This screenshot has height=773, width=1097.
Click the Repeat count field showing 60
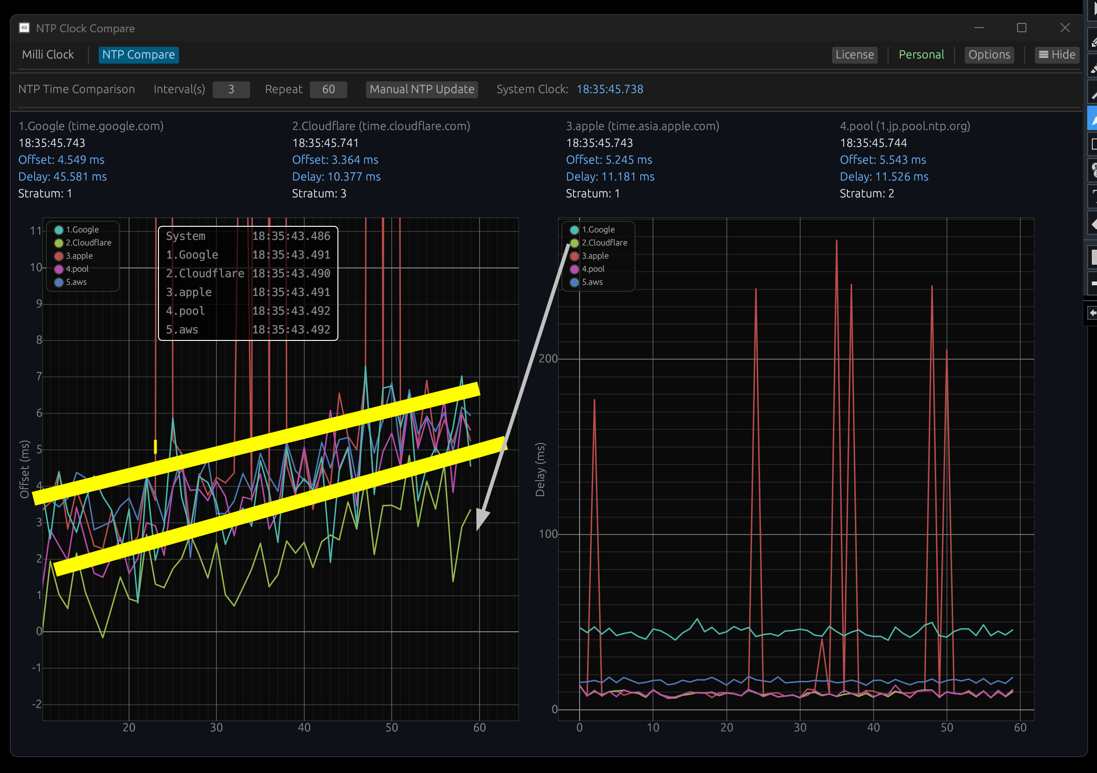tap(328, 89)
